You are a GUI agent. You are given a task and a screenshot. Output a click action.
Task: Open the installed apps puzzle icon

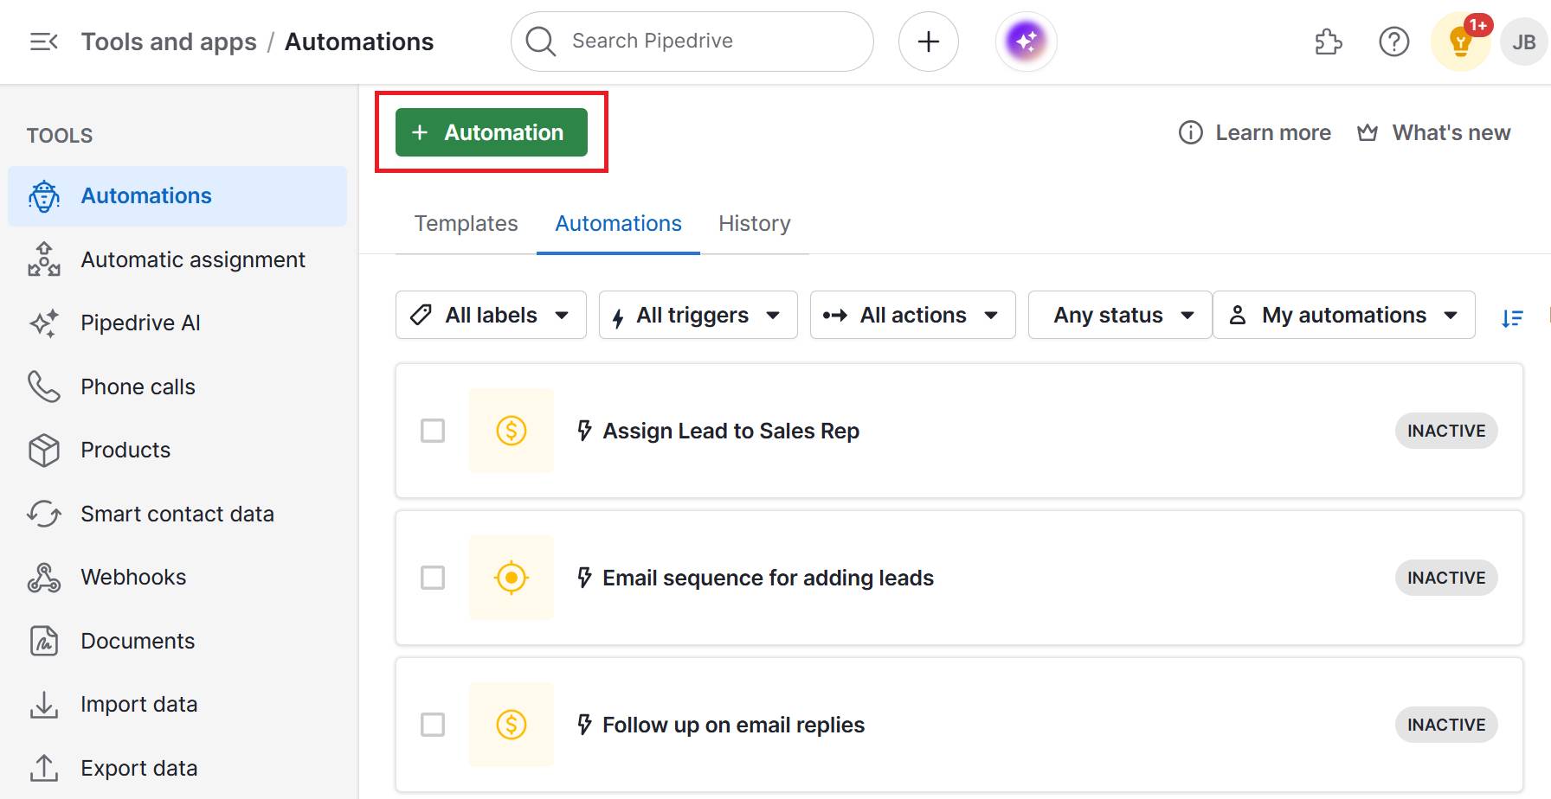click(1328, 42)
